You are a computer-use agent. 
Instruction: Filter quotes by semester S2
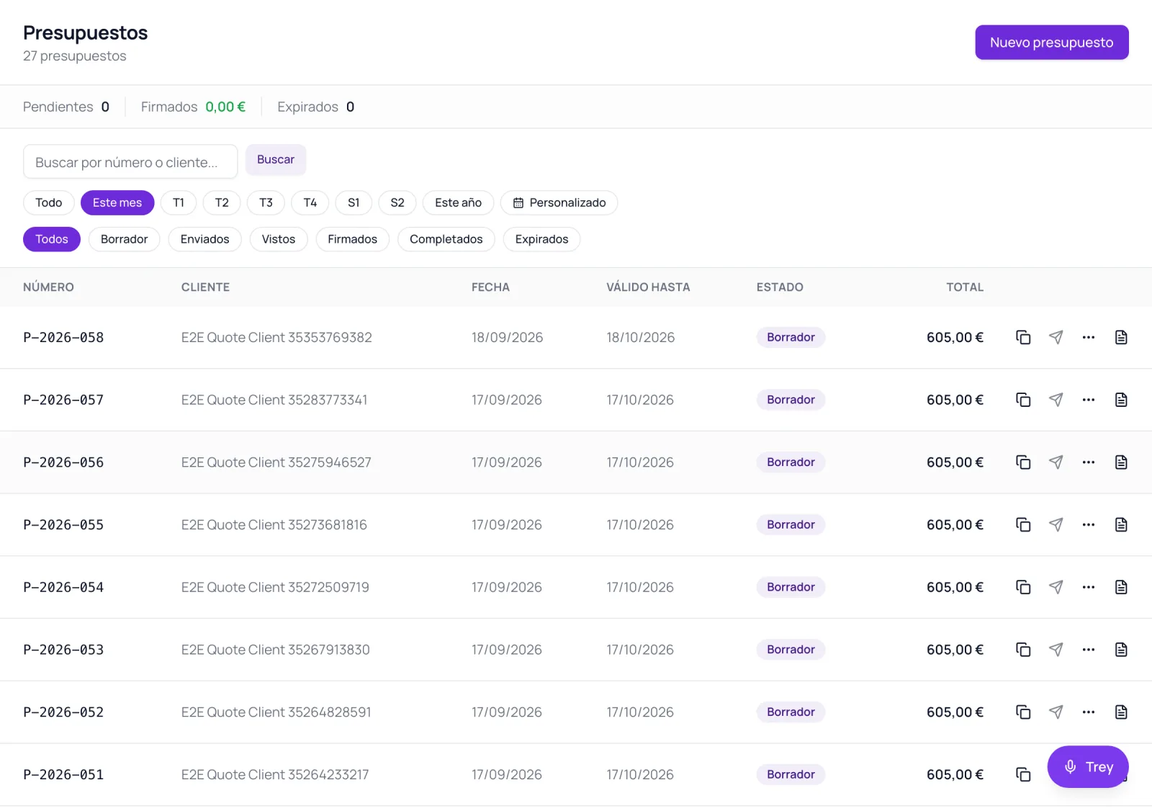[x=397, y=202]
